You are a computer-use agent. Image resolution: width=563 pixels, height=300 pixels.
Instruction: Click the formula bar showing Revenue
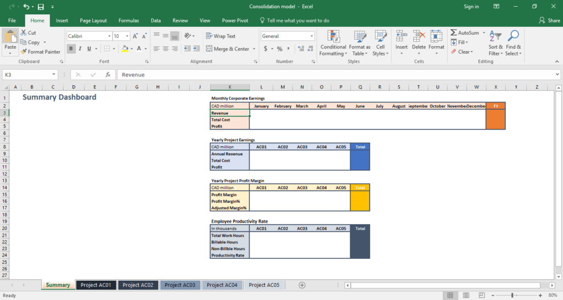pyautogui.click(x=330, y=74)
